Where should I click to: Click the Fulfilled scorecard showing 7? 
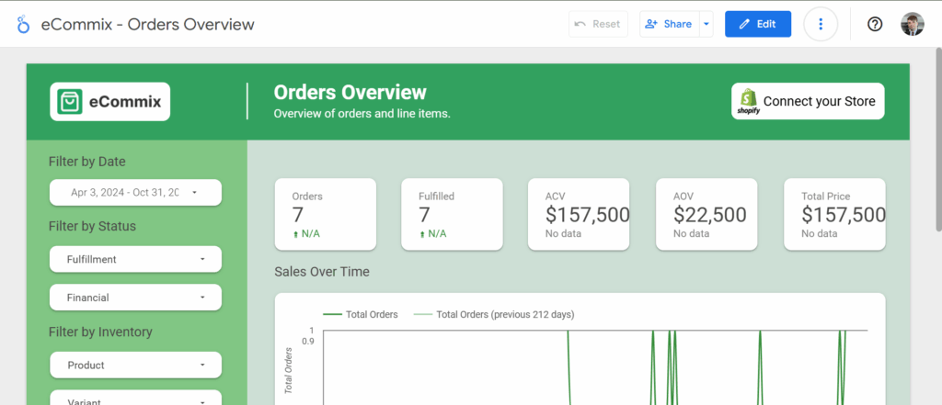pos(452,214)
